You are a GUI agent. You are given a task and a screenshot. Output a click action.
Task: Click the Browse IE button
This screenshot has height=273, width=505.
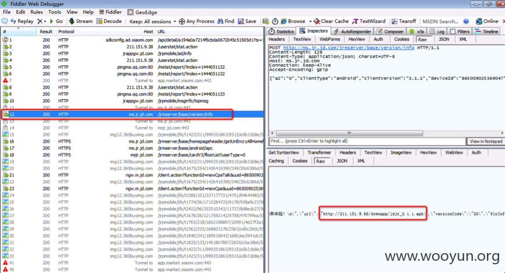tap(292, 21)
